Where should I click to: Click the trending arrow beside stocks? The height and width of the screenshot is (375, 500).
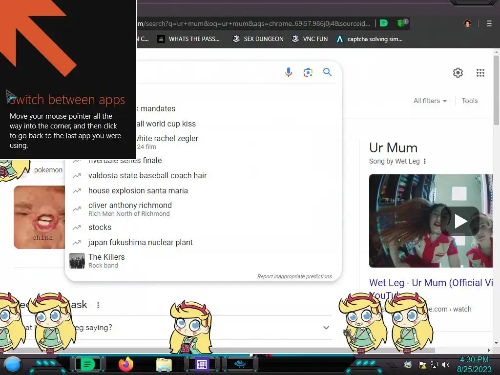coord(77,228)
